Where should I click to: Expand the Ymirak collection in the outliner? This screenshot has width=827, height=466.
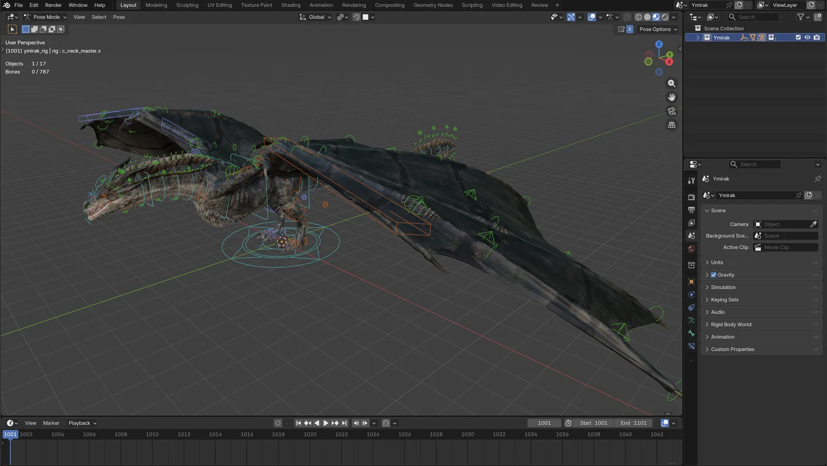tap(697, 37)
